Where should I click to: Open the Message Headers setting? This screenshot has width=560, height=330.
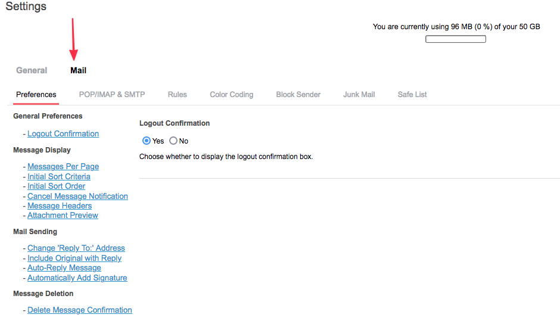pos(60,206)
